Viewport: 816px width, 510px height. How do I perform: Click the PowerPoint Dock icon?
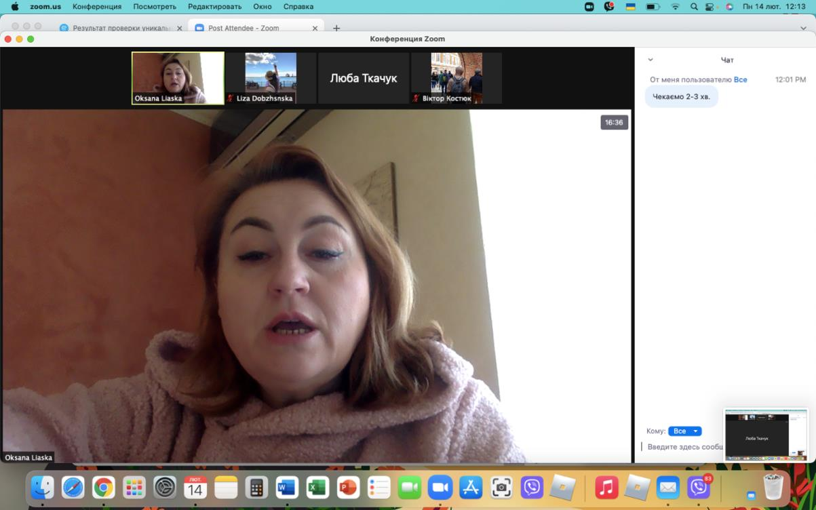click(348, 487)
